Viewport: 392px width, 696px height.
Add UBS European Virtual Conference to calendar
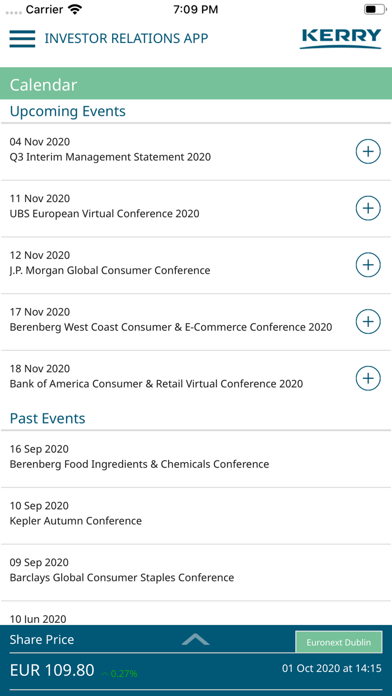pyautogui.click(x=368, y=208)
